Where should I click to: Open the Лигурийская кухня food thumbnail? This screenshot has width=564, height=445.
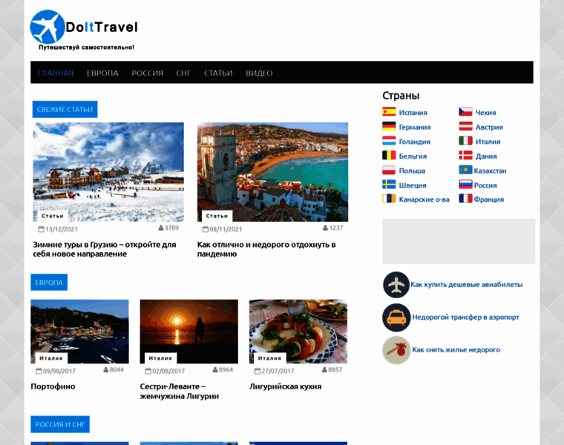point(298,332)
